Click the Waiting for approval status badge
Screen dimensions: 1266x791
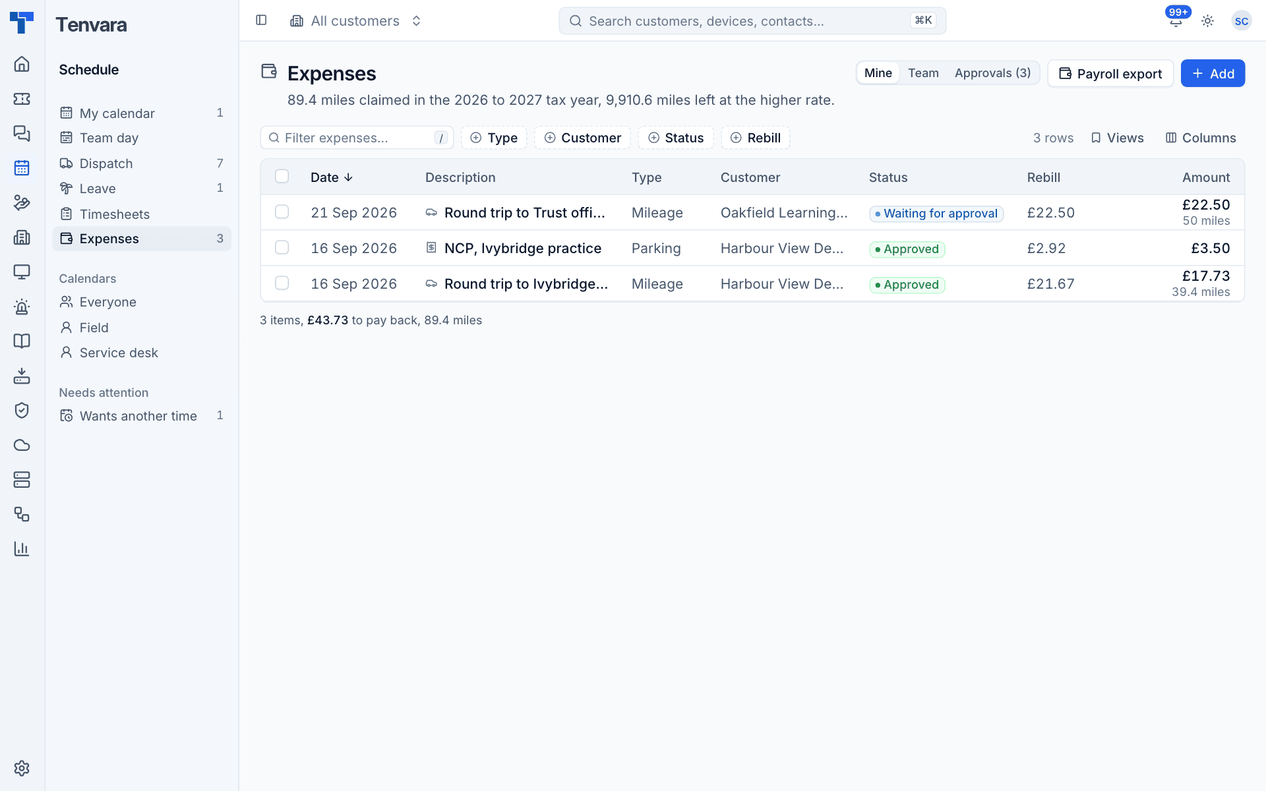coord(936,214)
